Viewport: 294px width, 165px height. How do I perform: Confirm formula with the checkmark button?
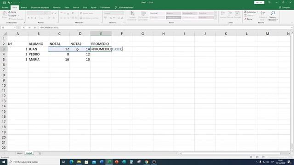tap(29, 27)
